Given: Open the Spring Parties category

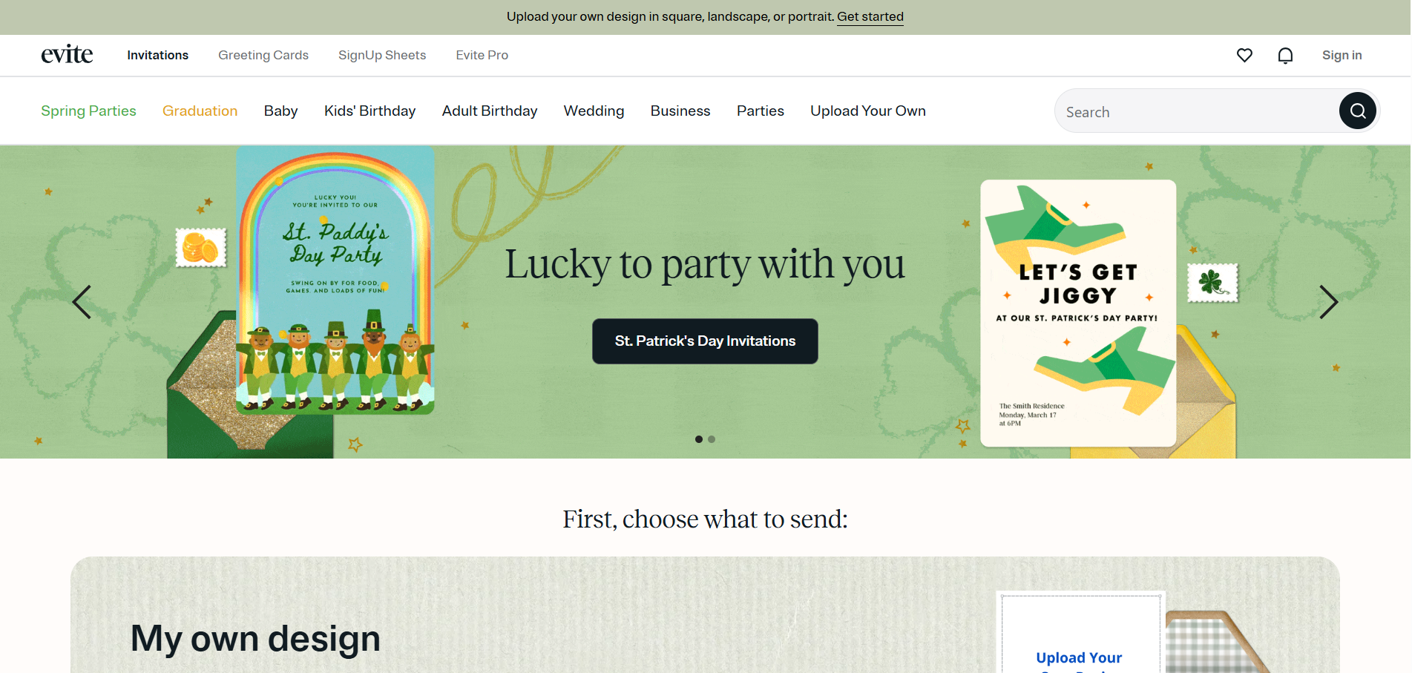Looking at the screenshot, I should pyautogui.click(x=88, y=111).
